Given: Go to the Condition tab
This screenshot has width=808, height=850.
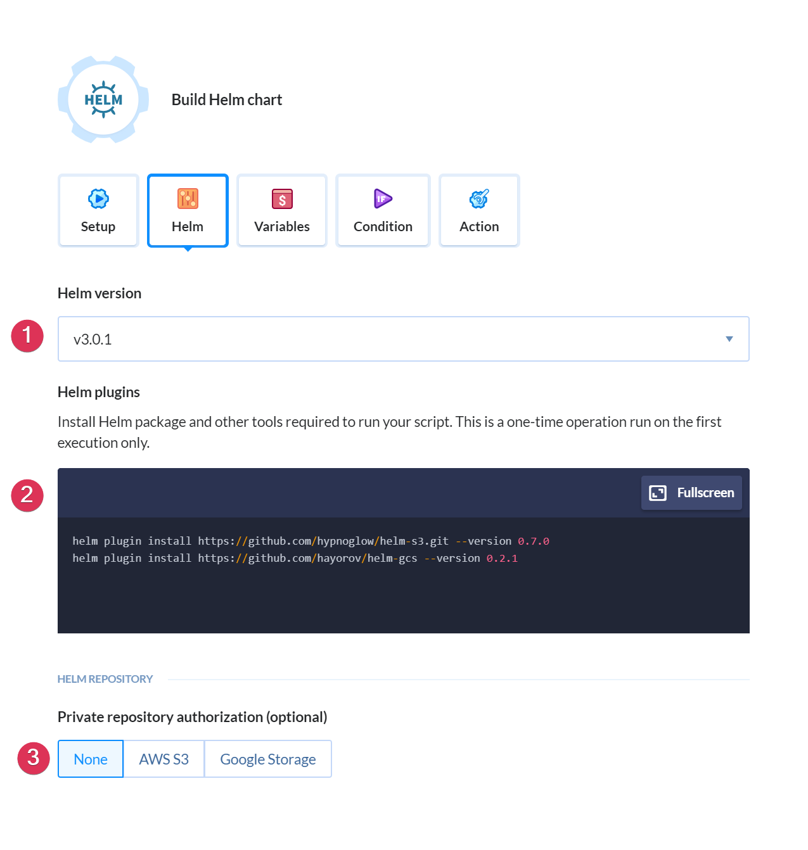Looking at the screenshot, I should click(383, 210).
